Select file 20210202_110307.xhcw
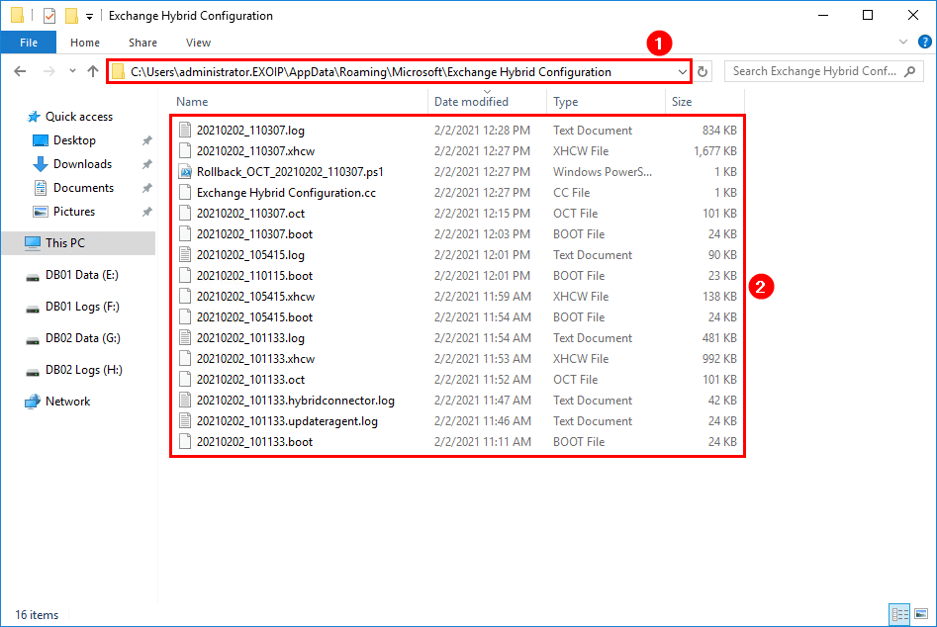 pyautogui.click(x=255, y=151)
